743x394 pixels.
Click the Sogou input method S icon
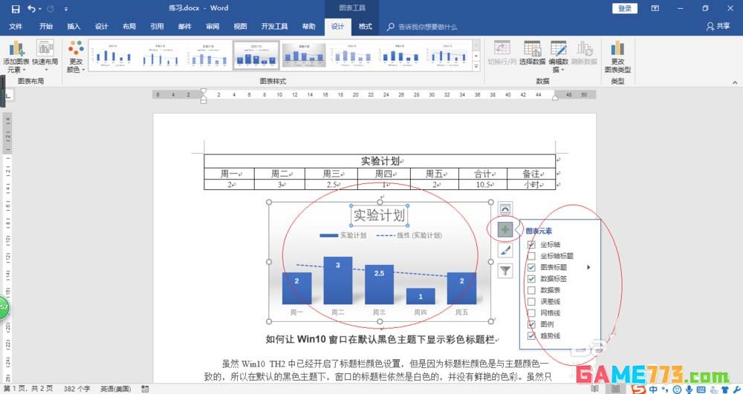click(x=639, y=389)
